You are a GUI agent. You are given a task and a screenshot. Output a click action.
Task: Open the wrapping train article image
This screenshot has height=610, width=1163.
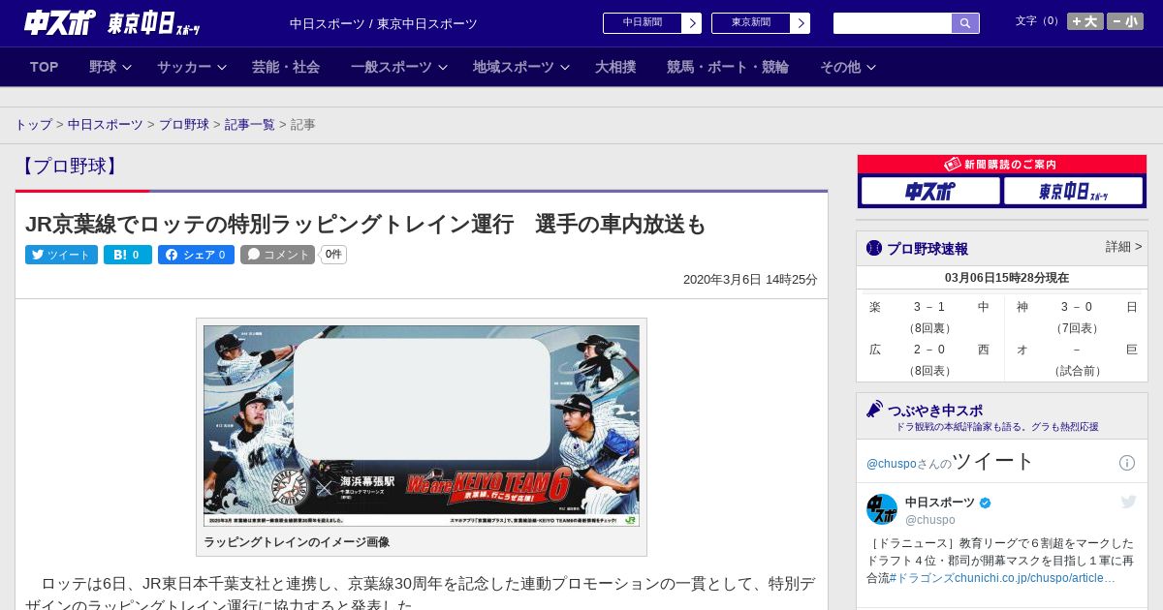[x=422, y=426]
